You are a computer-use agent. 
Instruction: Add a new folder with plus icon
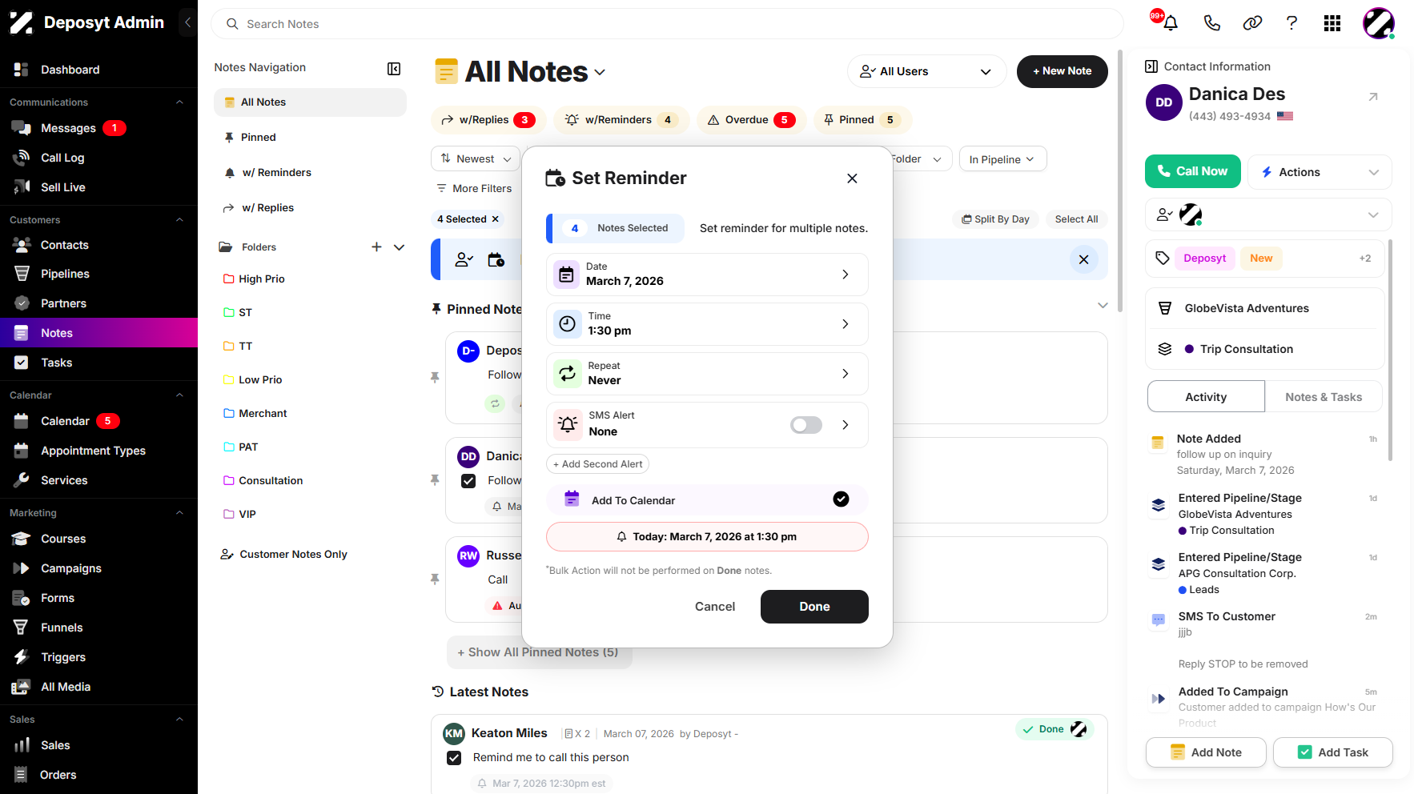[x=376, y=247]
